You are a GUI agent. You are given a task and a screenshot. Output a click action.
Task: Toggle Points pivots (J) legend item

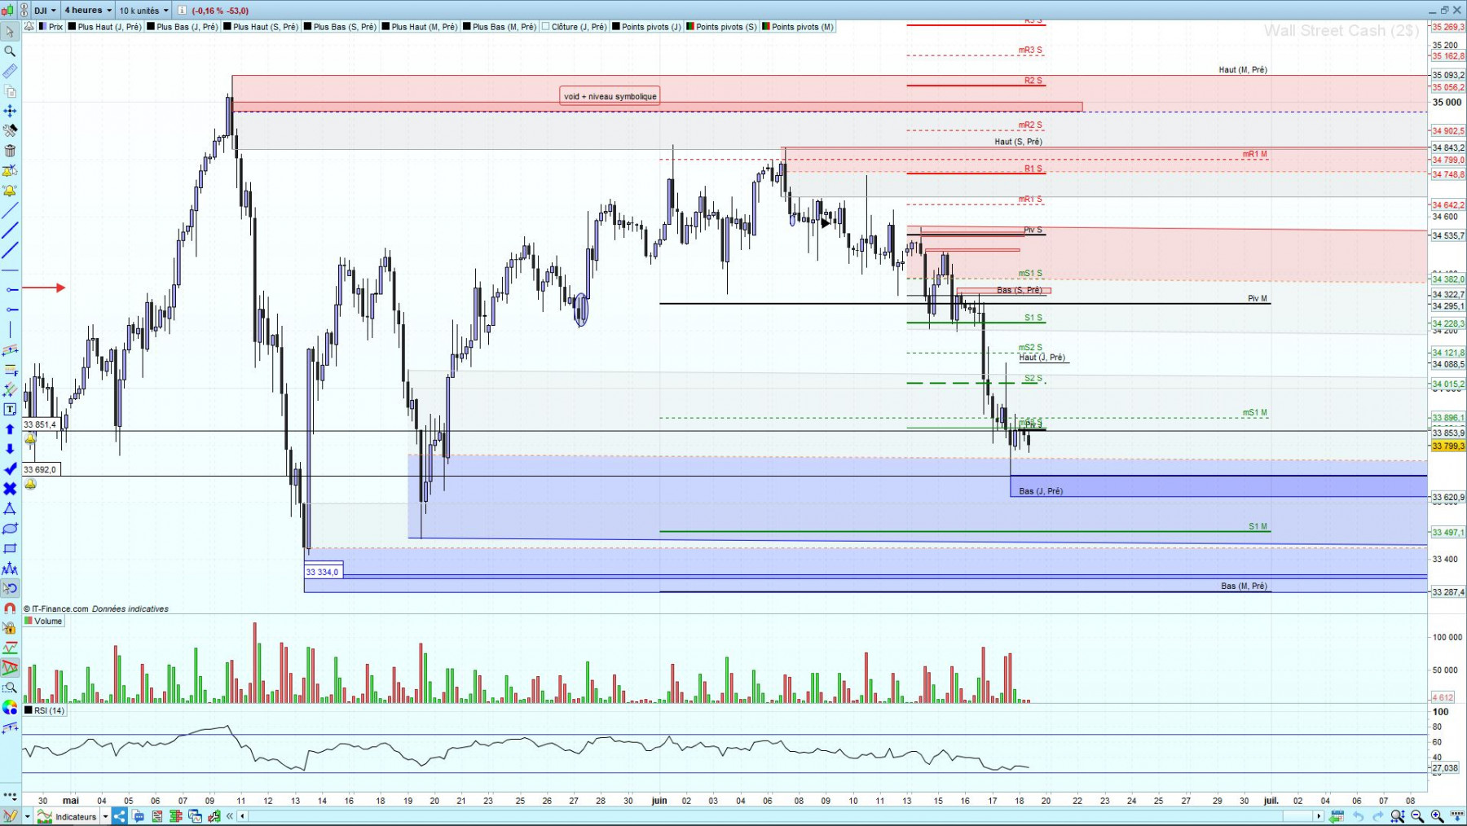pyautogui.click(x=646, y=27)
